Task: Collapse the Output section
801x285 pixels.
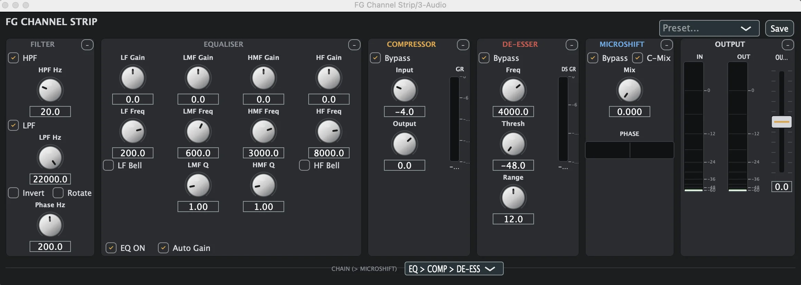Action: pos(788,45)
